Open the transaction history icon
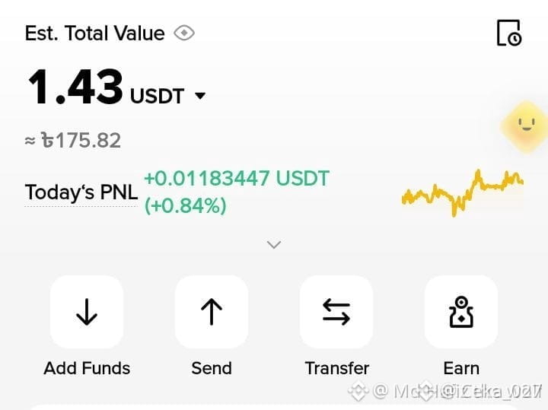Viewport: 548px width, 410px height. tap(509, 33)
